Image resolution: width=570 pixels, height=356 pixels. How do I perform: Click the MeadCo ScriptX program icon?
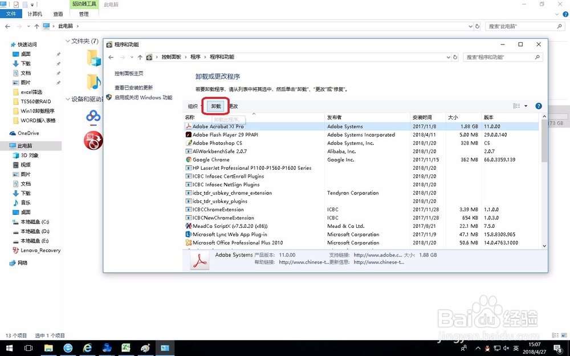tap(188, 226)
